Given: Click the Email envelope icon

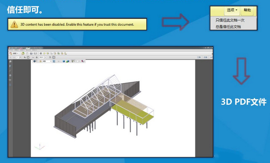Looking at the screenshot, I should coord(35,53).
